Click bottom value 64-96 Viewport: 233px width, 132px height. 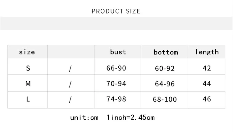coord(165,84)
